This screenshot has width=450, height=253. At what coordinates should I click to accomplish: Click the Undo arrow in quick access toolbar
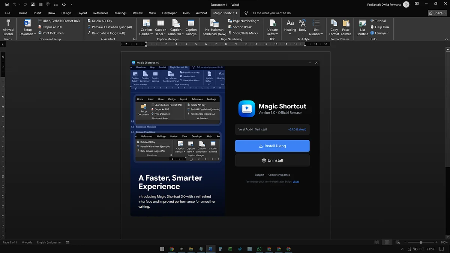(15, 4)
